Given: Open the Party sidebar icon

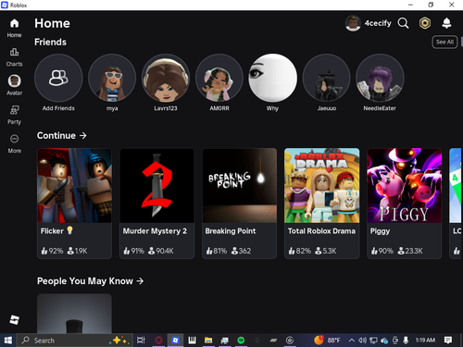Looking at the screenshot, I should click(14, 110).
